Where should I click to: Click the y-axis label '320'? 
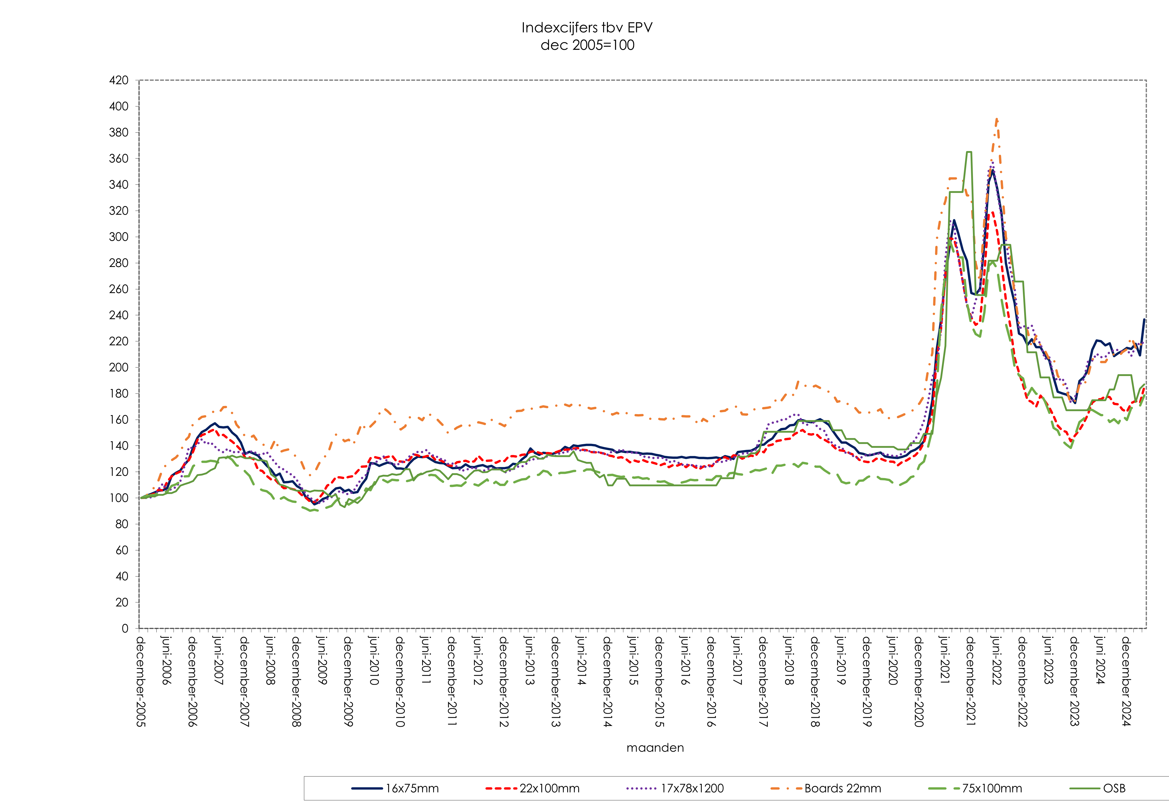(119, 211)
